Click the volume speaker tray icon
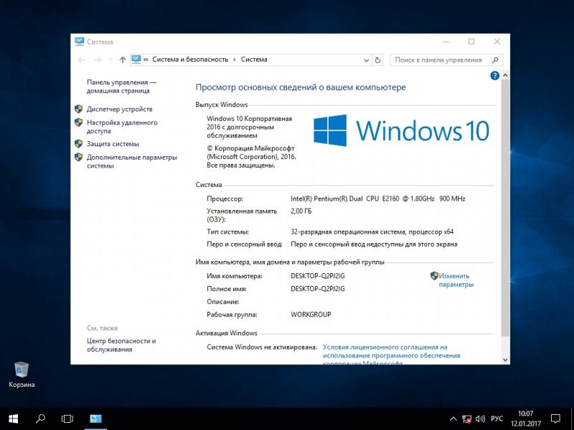 tap(480, 419)
